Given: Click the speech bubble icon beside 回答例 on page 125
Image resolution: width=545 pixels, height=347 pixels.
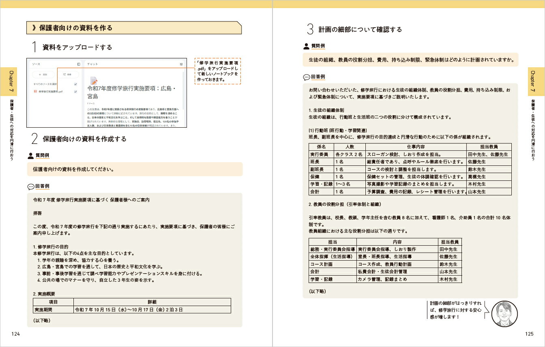Looking at the screenshot, I should click(306, 77).
